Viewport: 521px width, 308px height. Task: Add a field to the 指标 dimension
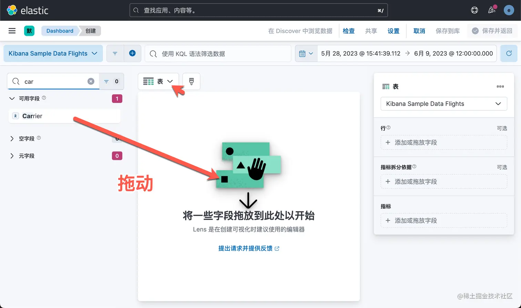pyautogui.click(x=444, y=220)
